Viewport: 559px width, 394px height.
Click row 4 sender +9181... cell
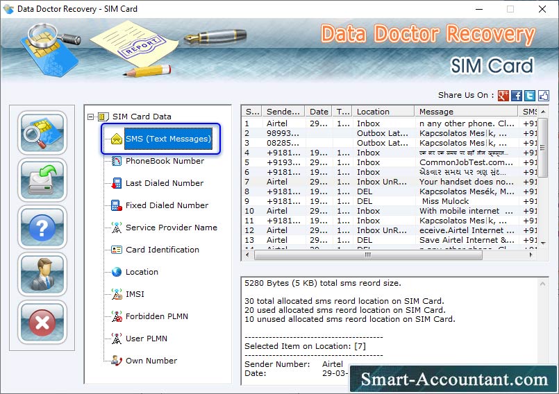click(x=283, y=153)
